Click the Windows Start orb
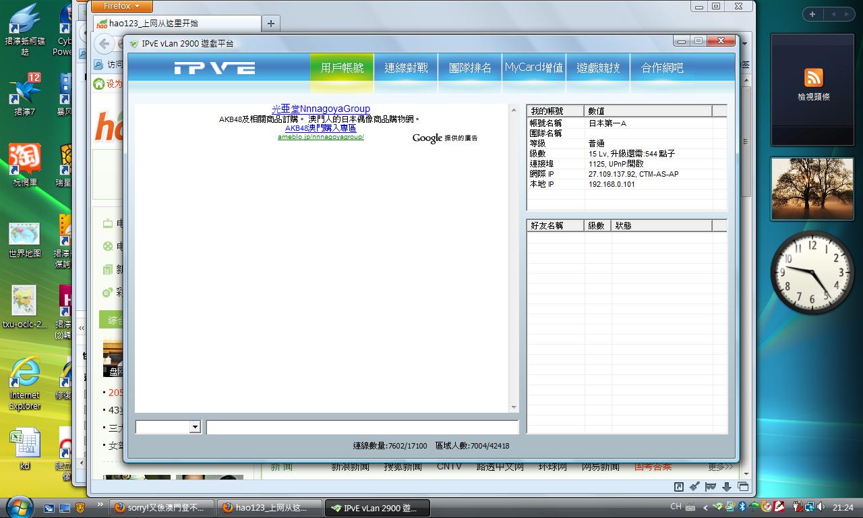863x518 pixels. point(18,507)
